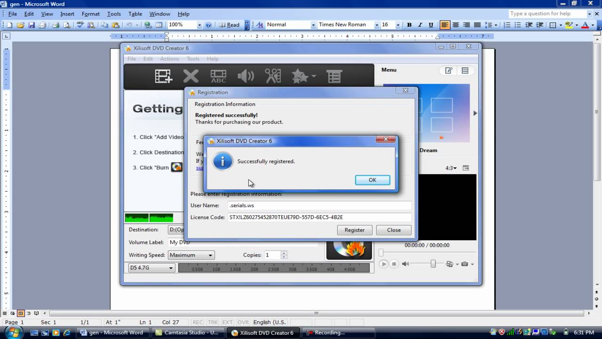Image resolution: width=602 pixels, height=339 pixels.
Task: Toggle numbered list formatting
Action: tap(507, 25)
